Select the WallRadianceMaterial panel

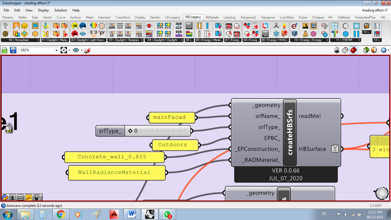coord(117,173)
